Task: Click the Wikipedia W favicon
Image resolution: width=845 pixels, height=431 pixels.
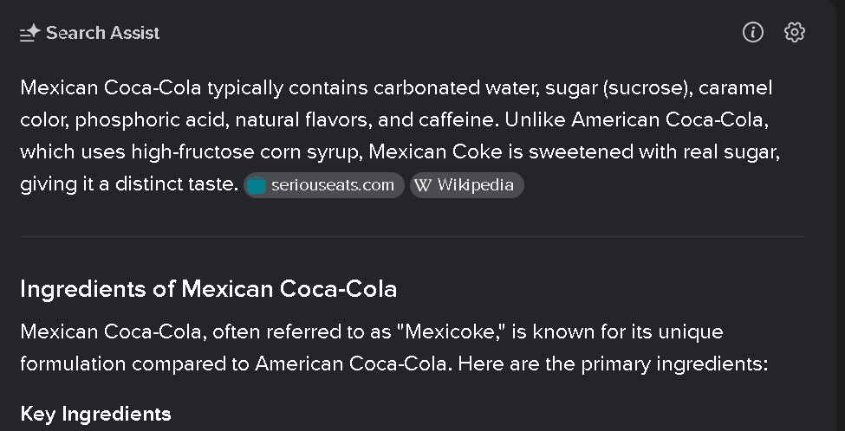Action: point(423,185)
